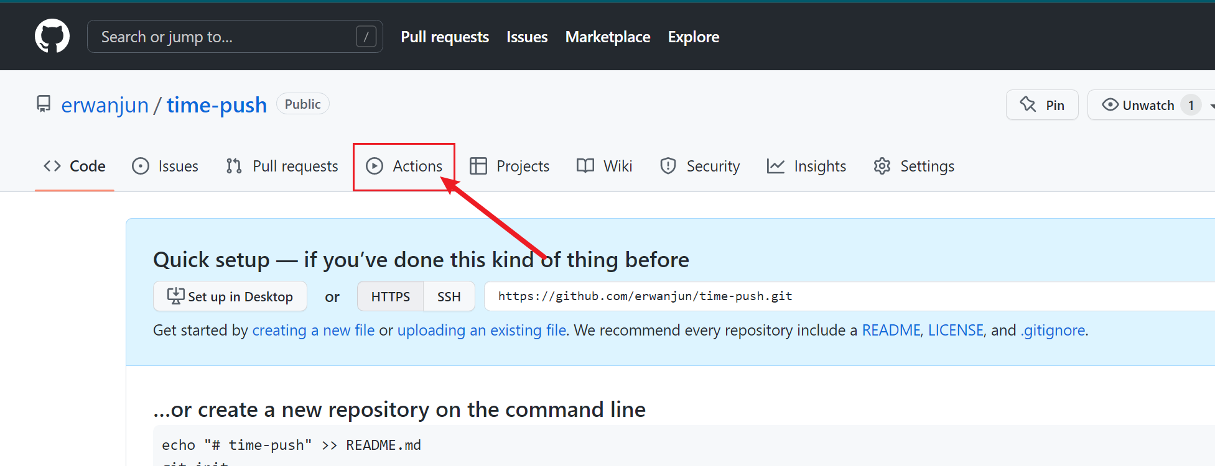The image size is (1215, 466).
Task: Open the LICENSE link
Action: [x=956, y=330]
